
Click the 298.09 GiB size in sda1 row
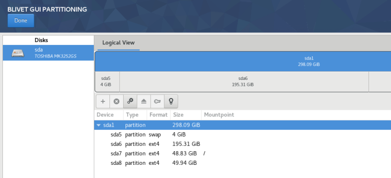click(x=186, y=125)
